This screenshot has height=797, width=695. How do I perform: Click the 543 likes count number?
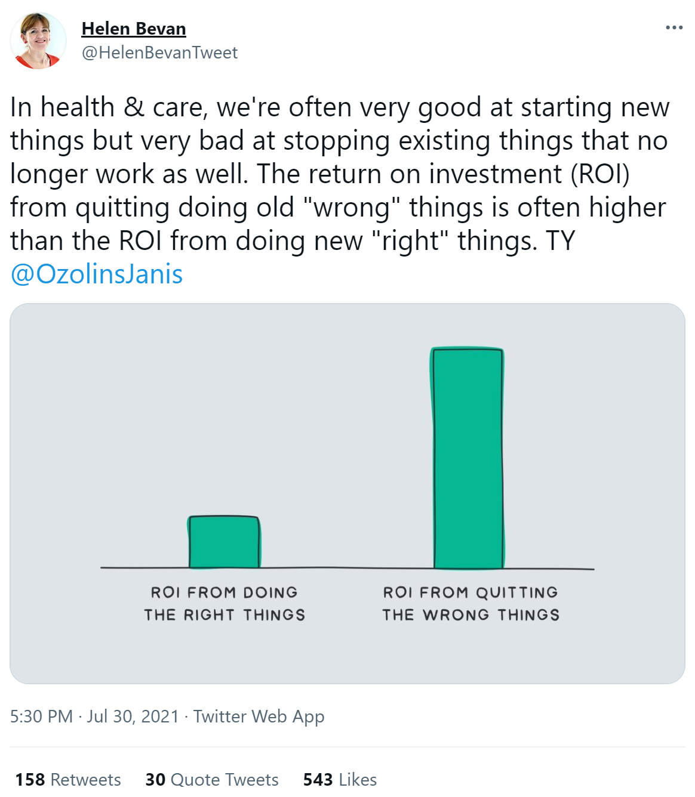click(x=318, y=779)
